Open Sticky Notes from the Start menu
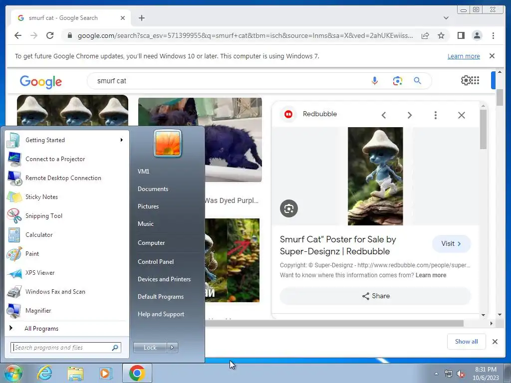Viewport: 511px width, 383px height. [66, 196]
